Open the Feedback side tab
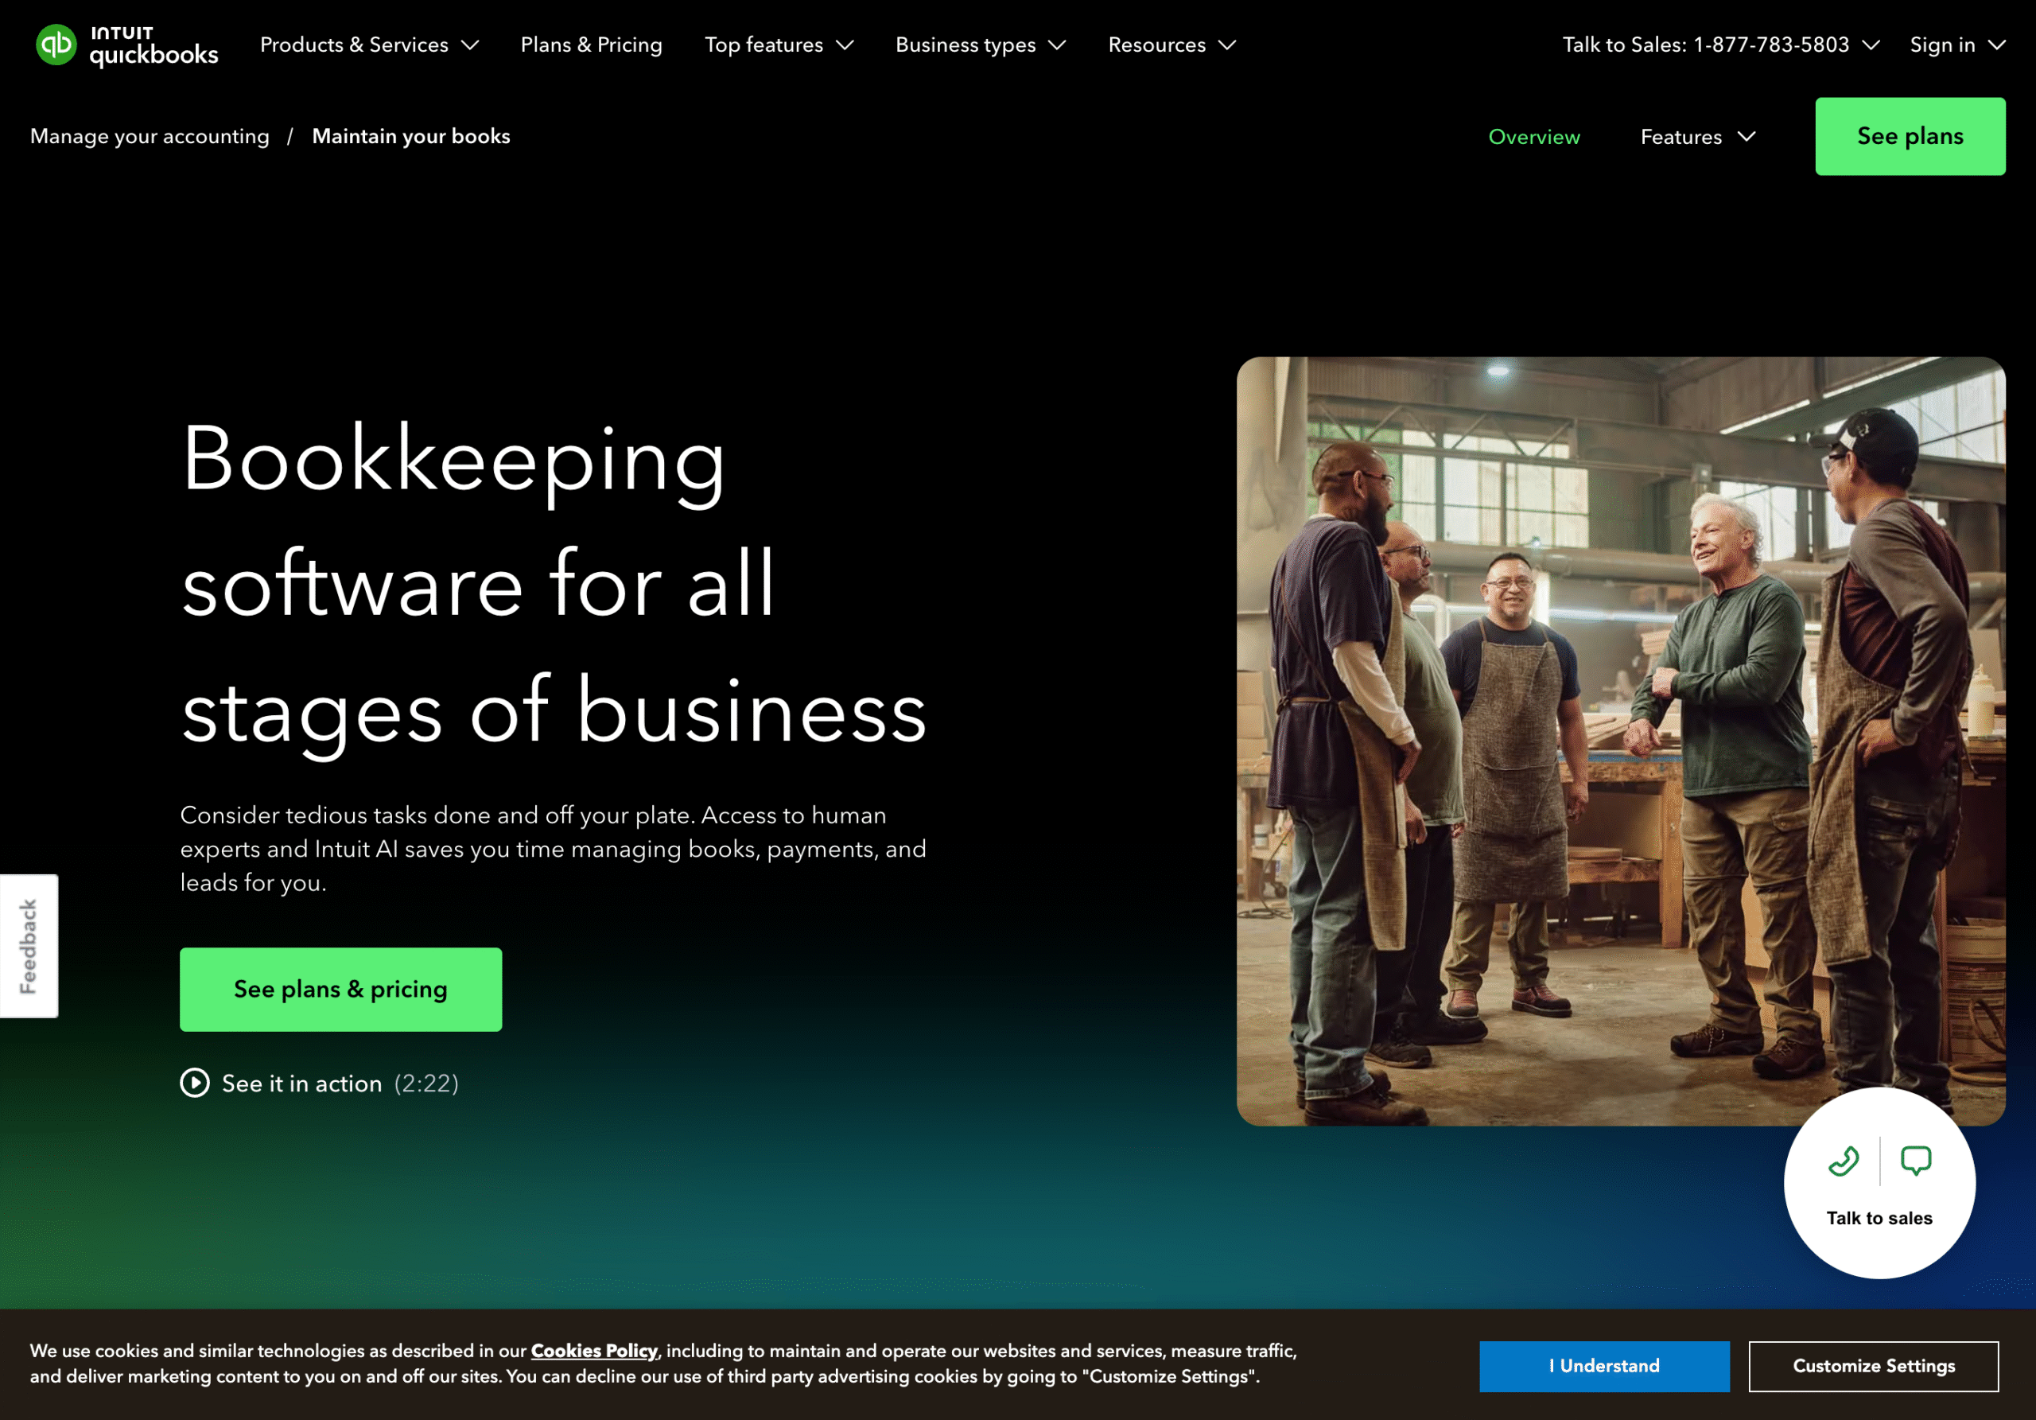This screenshot has height=1420, width=2036. (x=29, y=946)
